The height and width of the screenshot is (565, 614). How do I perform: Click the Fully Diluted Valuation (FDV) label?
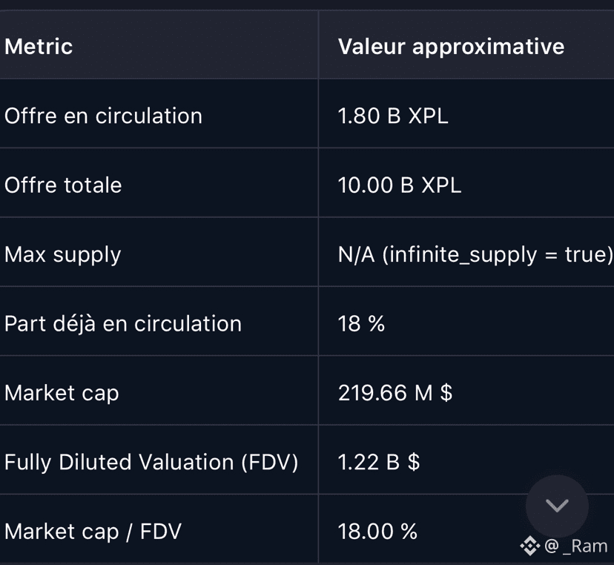(x=151, y=462)
